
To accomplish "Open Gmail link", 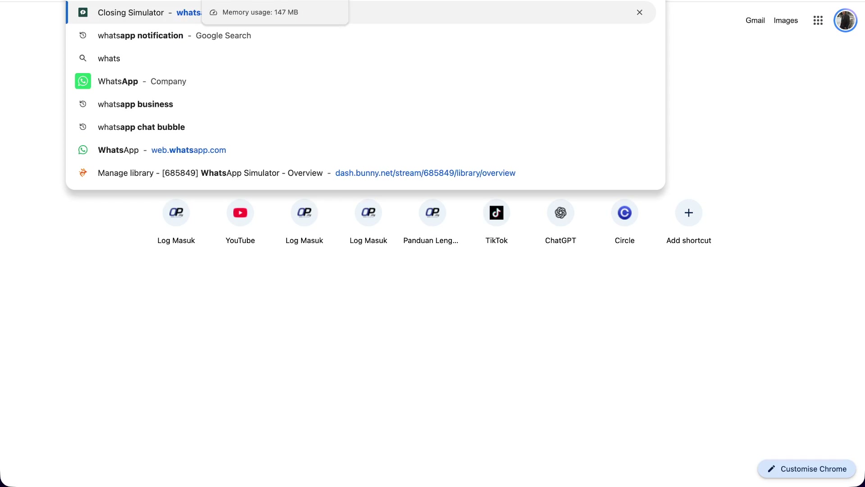I will click(755, 20).
